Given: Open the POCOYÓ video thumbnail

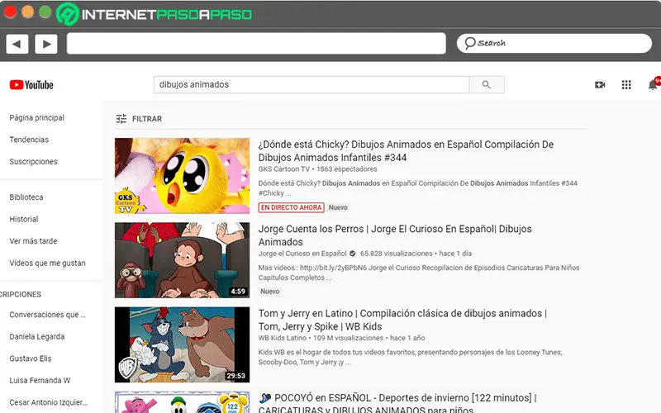Looking at the screenshot, I should 182,402.
